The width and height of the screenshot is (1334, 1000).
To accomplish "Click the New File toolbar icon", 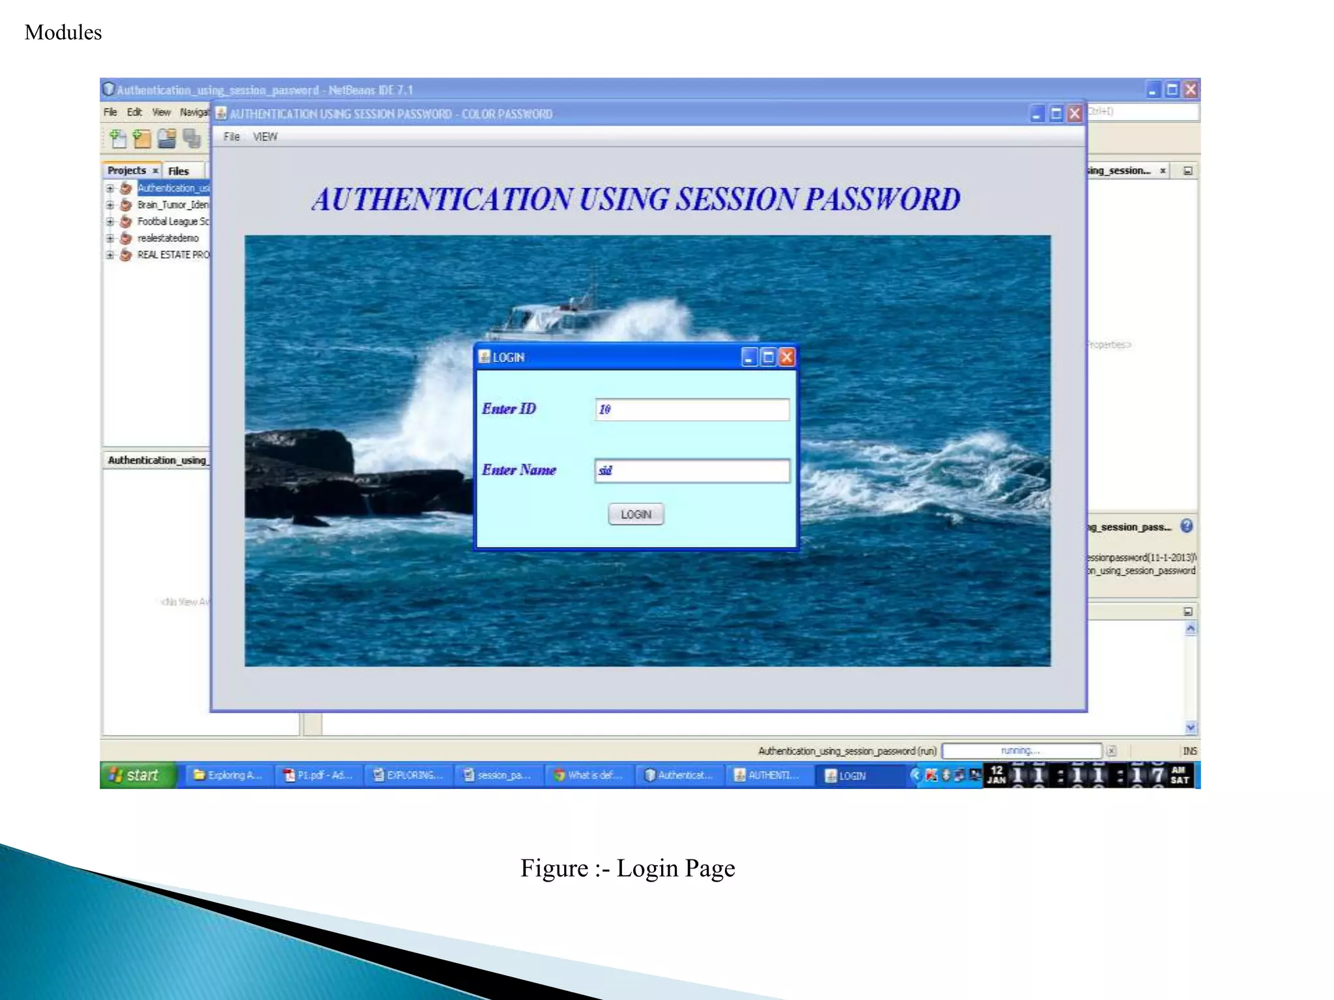I will point(118,138).
